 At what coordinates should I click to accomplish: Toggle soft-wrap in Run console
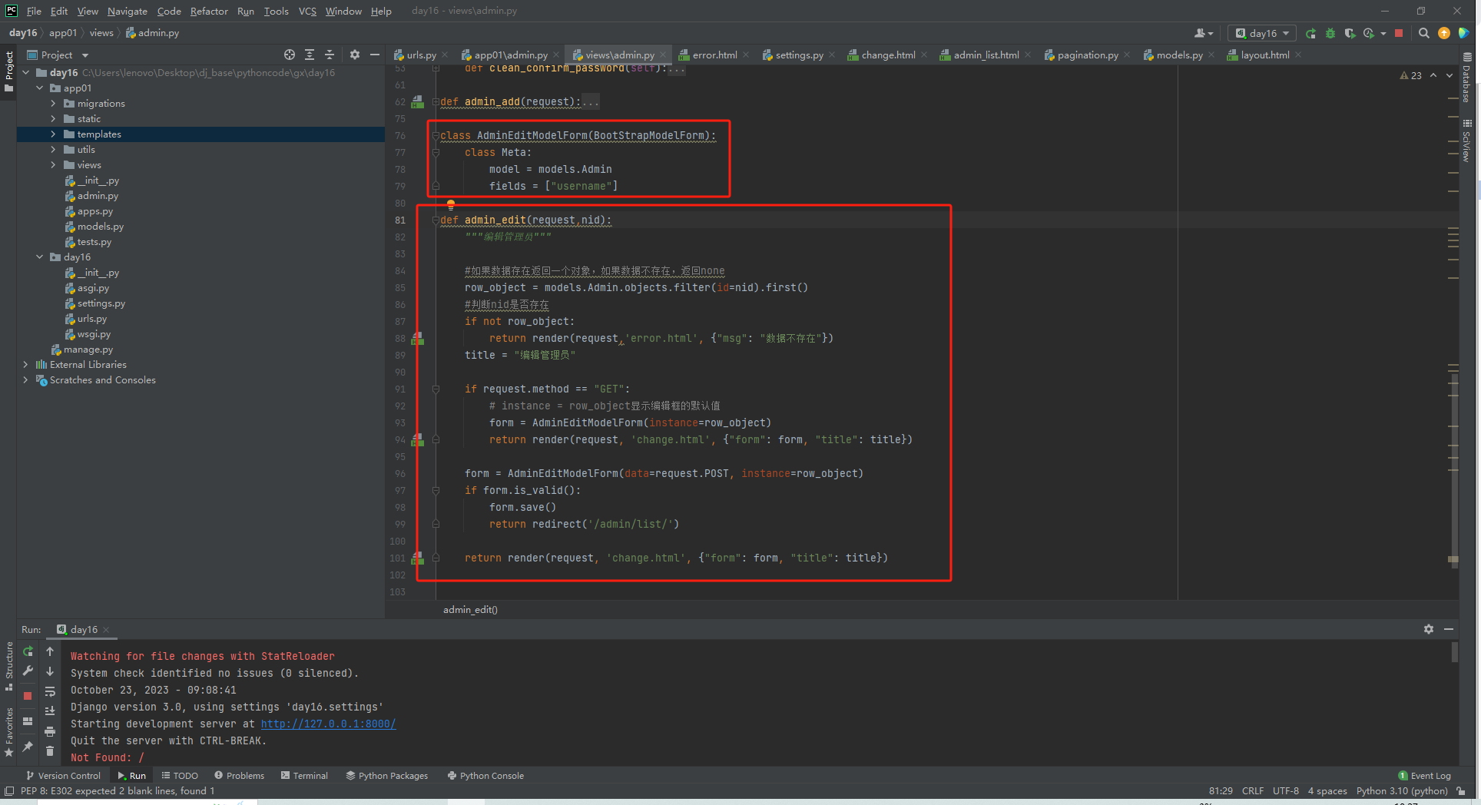tap(50, 691)
